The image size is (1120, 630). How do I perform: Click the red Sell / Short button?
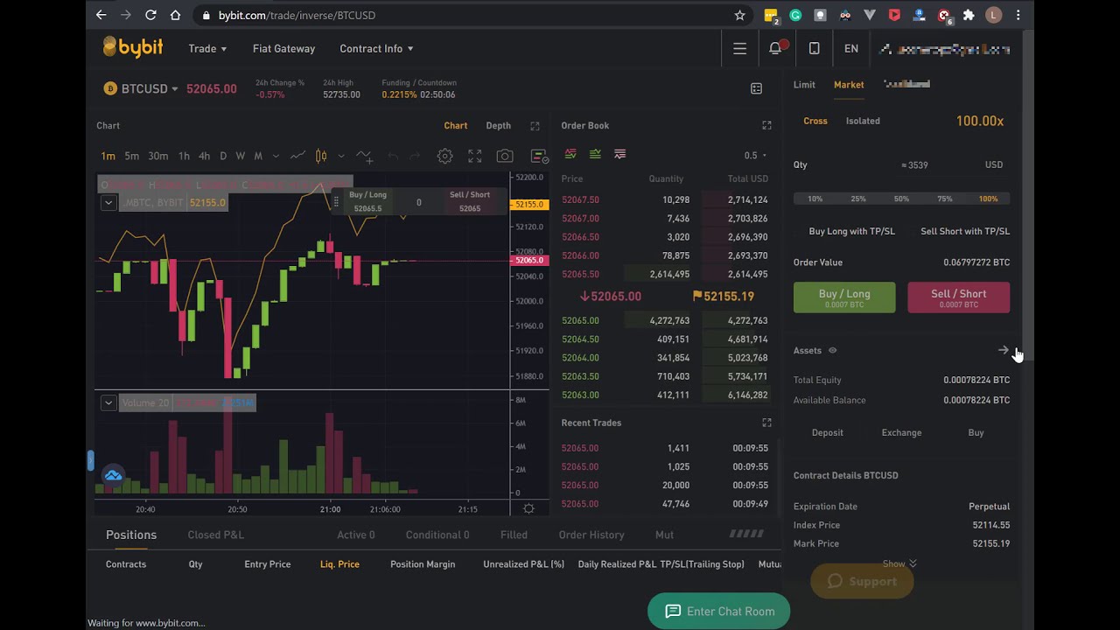pos(959,297)
